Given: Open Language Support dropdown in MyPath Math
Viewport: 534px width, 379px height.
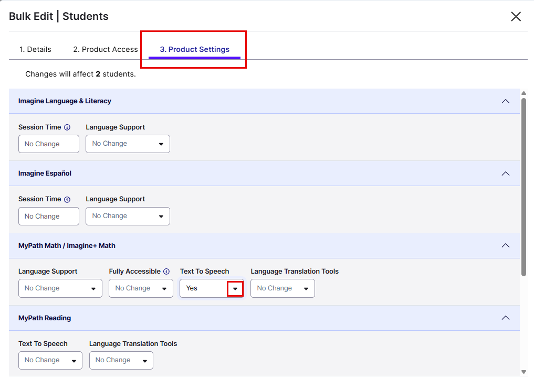Looking at the screenshot, I should [x=60, y=289].
